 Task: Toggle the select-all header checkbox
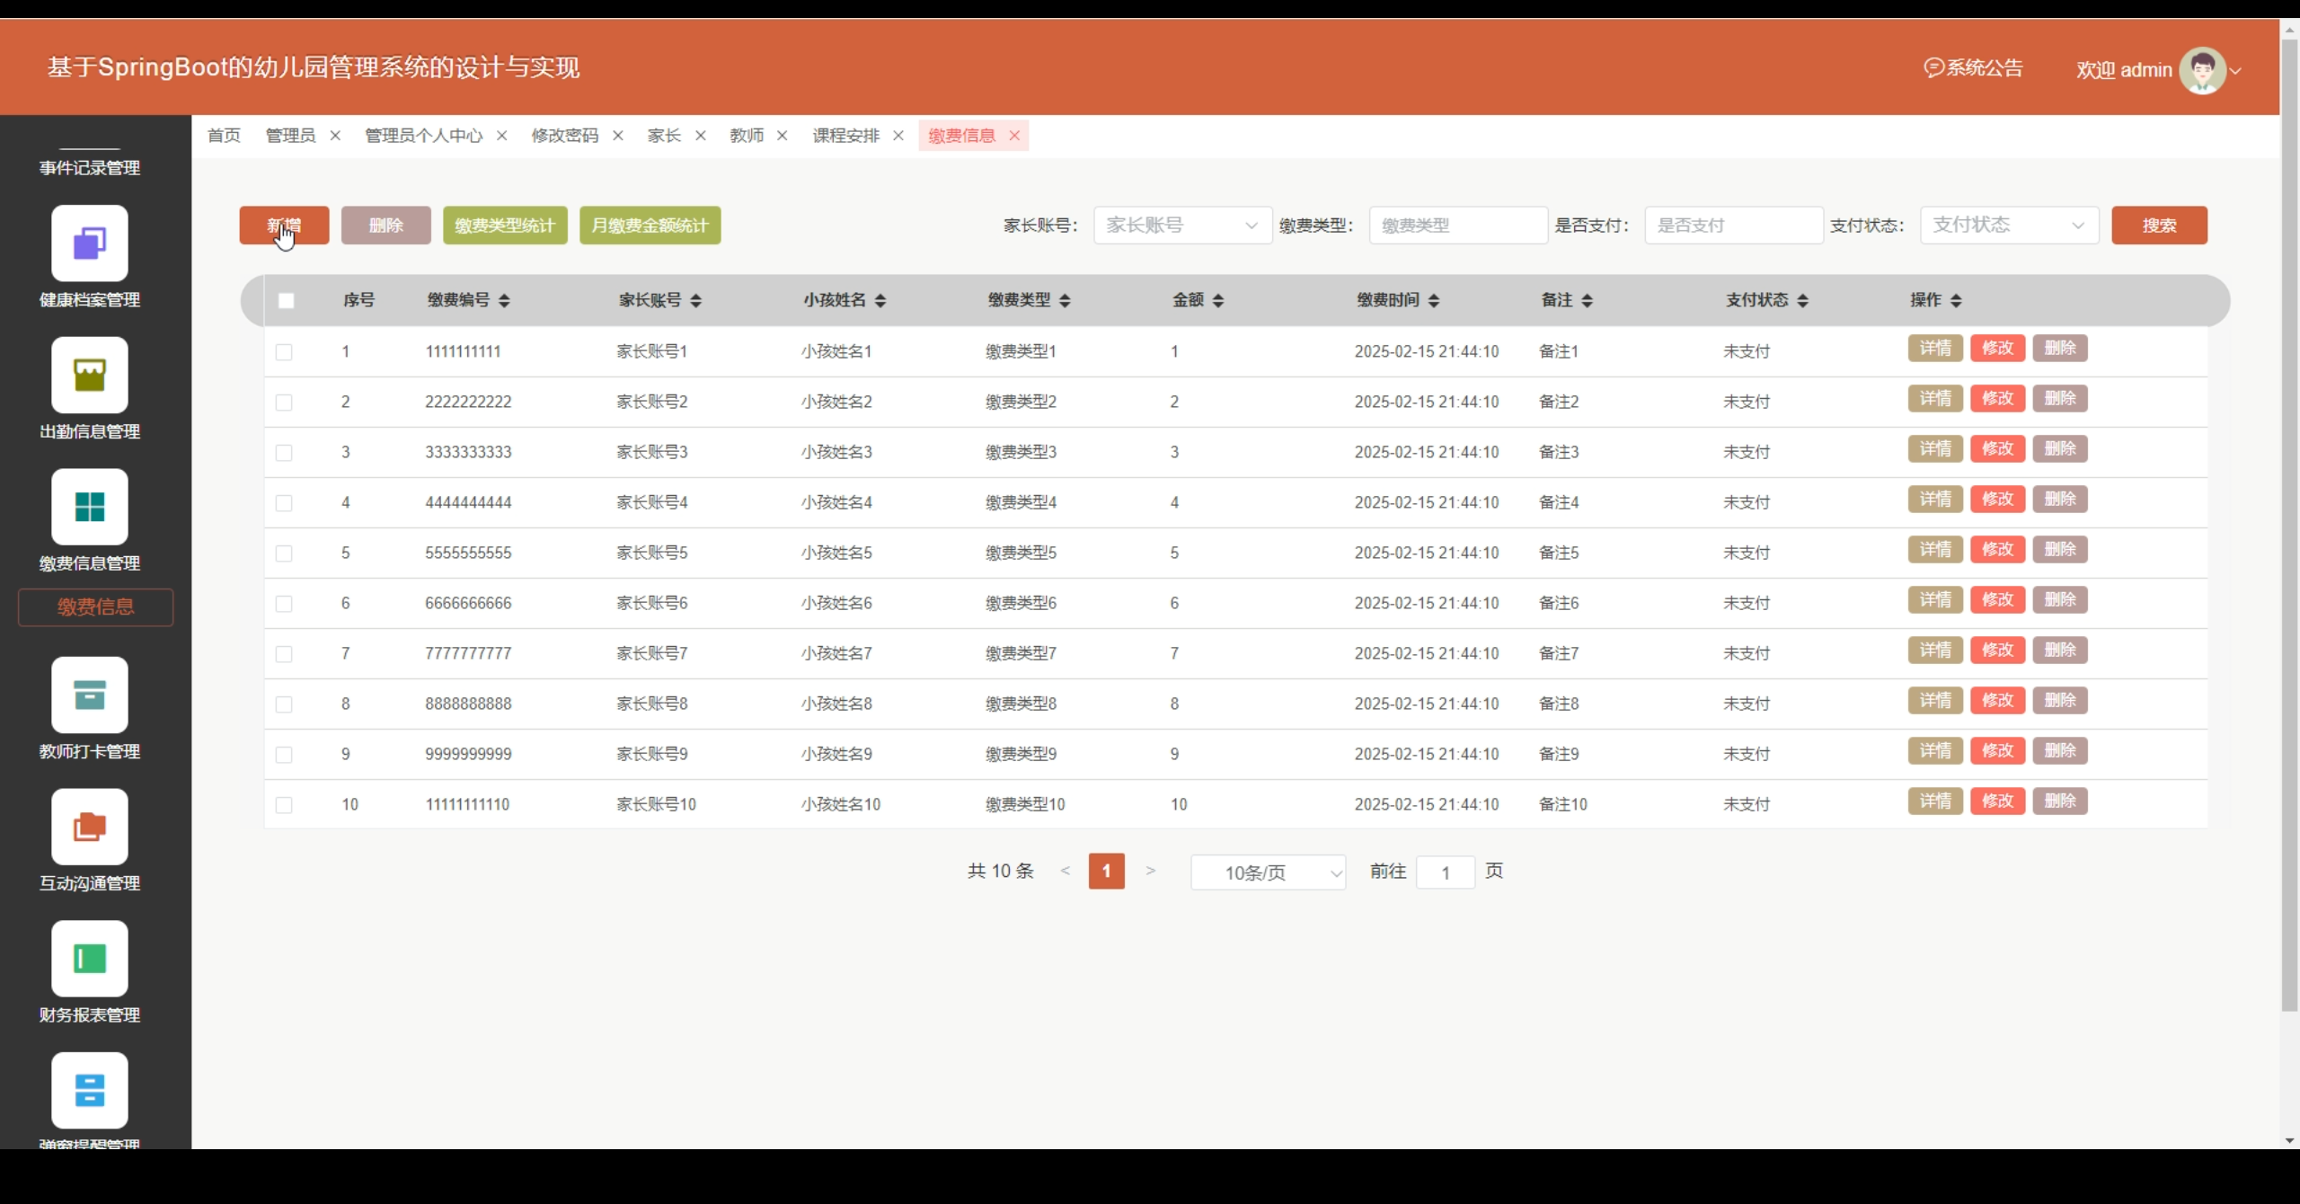(286, 301)
